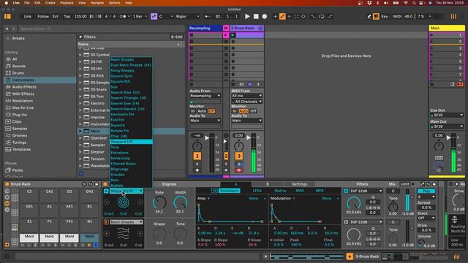Toggle Meld oscillator B on
The image size is (468, 263).
coord(106,222)
